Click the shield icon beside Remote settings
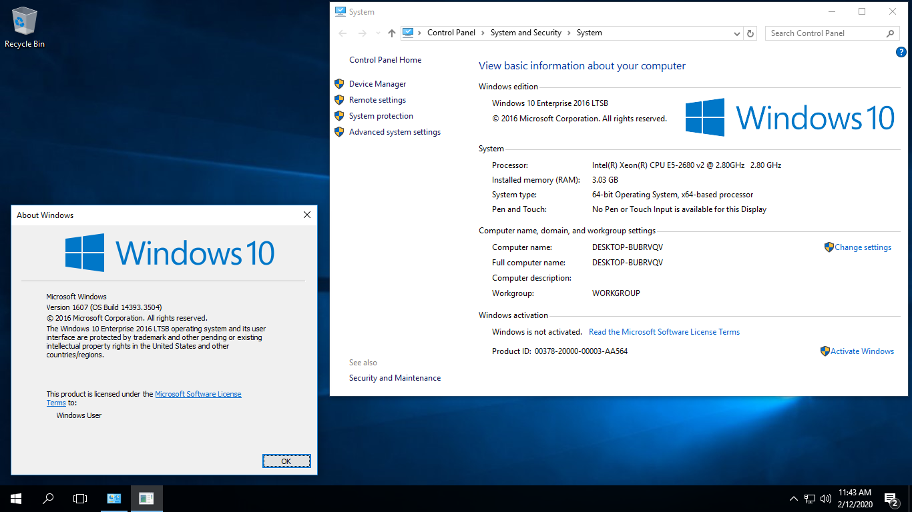 point(339,100)
